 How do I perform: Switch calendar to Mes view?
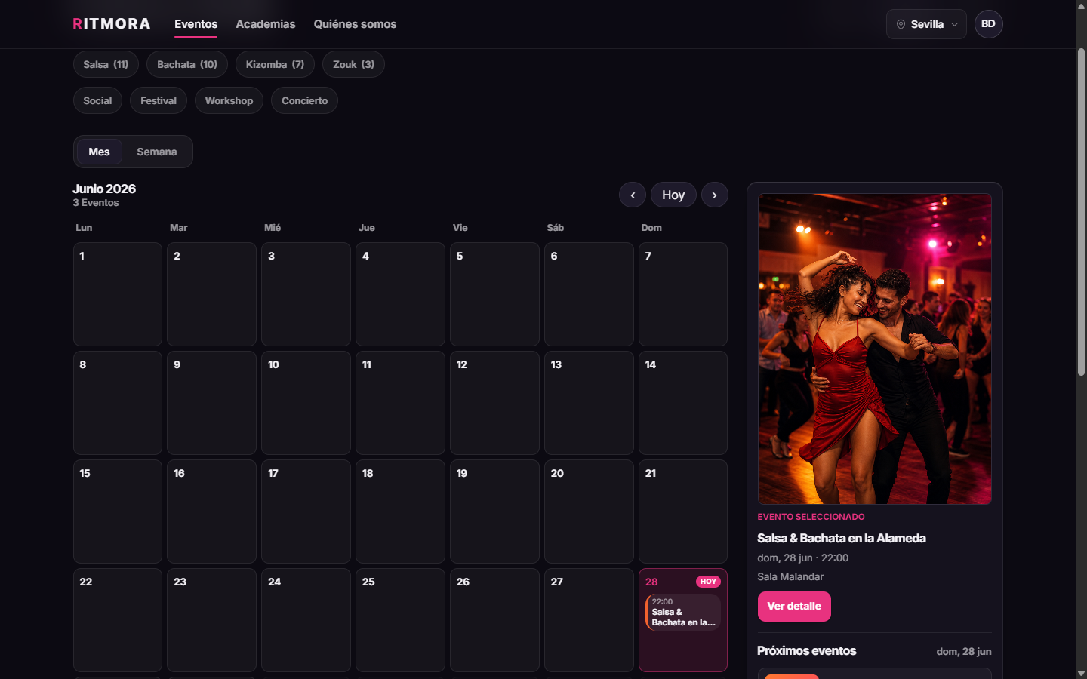pyautogui.click(x=99, y=152)
